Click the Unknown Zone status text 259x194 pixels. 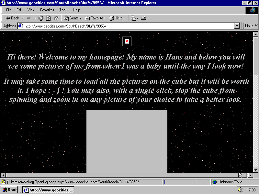pyautogui.click(x=231, y=182)
